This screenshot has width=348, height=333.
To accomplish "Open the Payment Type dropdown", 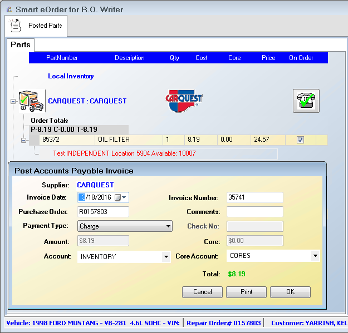I will 168,226.
